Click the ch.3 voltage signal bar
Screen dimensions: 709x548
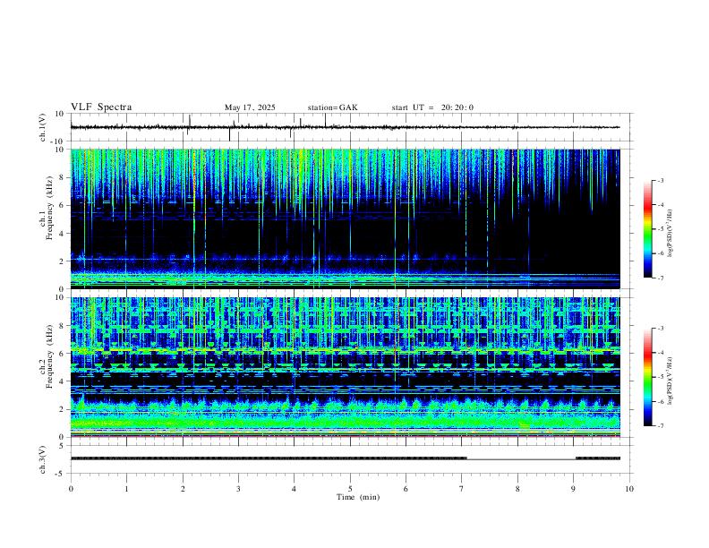tap(345, 458)
